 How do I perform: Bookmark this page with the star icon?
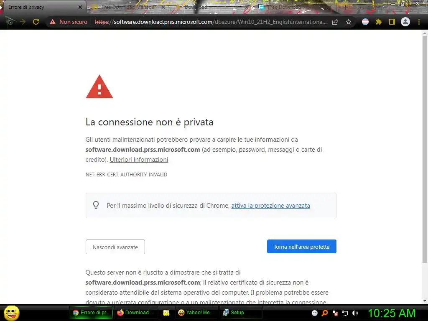[x=349, y=22]
